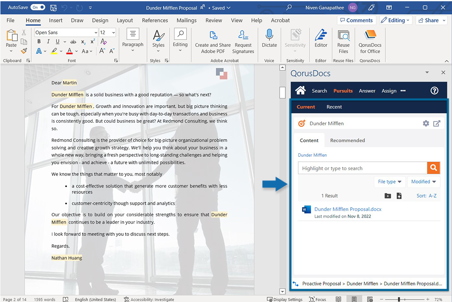This screenshot has width=452, height=302.
Task: Toggle bold formatting
Action: (x=39, y=42)
